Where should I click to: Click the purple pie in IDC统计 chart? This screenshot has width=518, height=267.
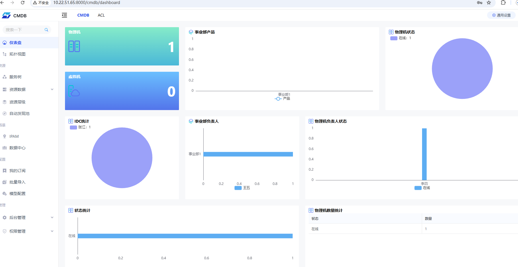coord(122,158)
